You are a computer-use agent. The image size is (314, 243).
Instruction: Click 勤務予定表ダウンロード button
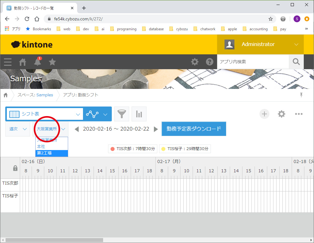(x=194, y=129)
